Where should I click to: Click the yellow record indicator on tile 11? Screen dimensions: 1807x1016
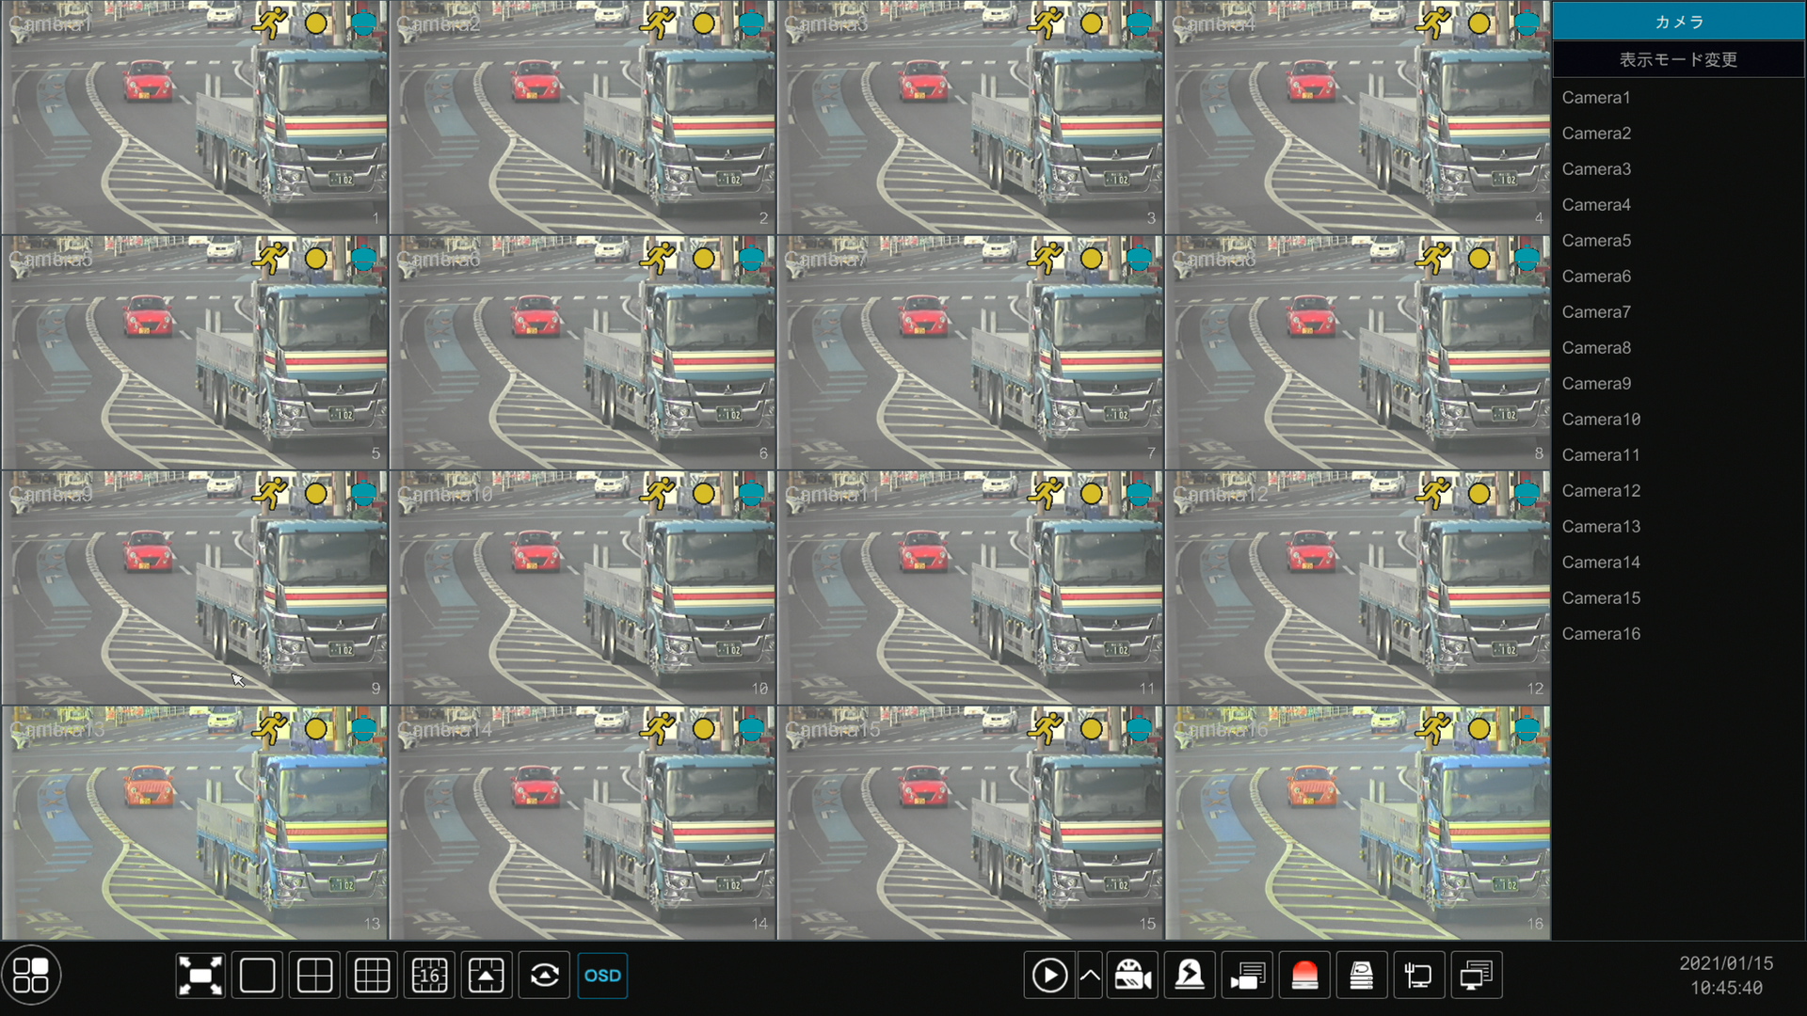click(x=1092, y=493)
